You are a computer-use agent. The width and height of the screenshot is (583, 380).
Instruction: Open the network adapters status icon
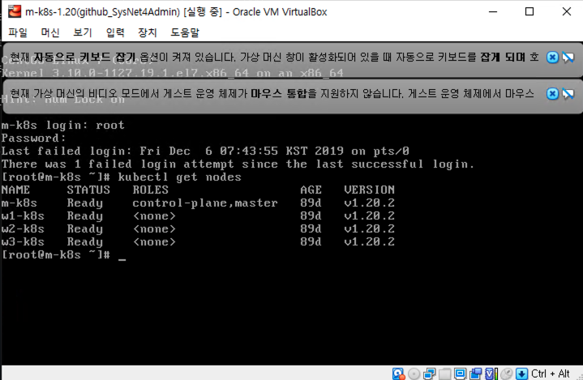click(430, 374)
